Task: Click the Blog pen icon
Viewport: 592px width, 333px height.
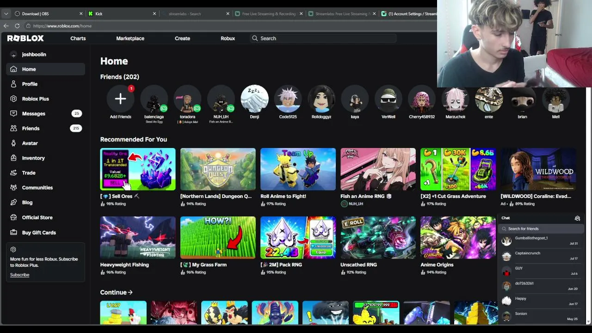Action: [13, 203]
